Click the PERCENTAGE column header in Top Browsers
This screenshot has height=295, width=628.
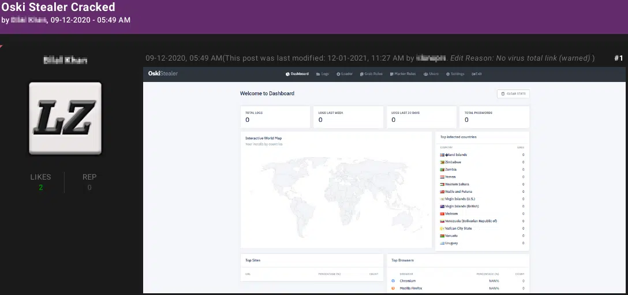(x=487, y=274)
